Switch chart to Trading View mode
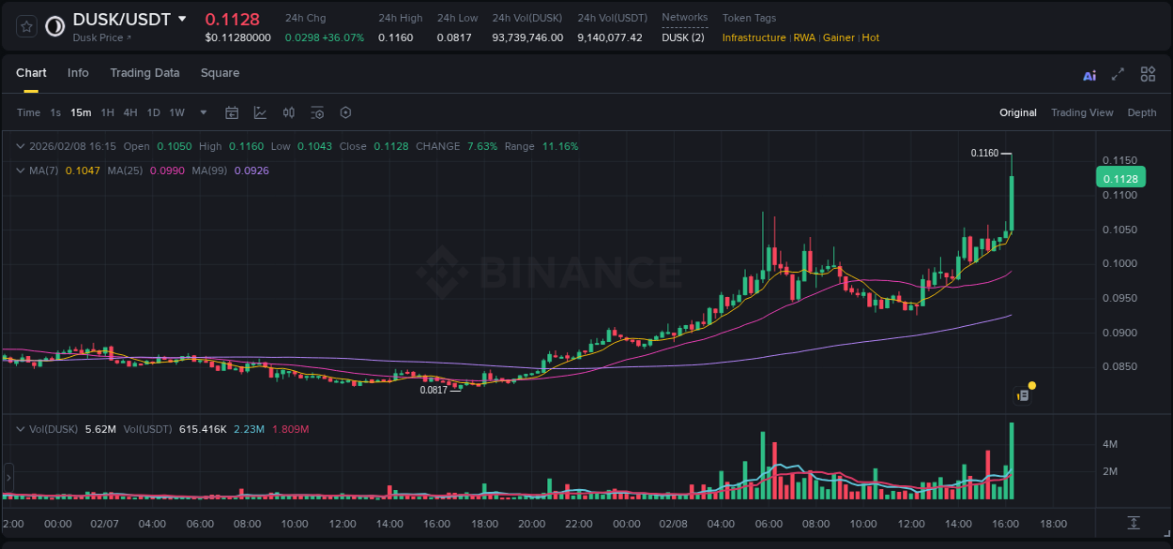This screenshot has width=1173, height=549. [x=1082, y=112]
